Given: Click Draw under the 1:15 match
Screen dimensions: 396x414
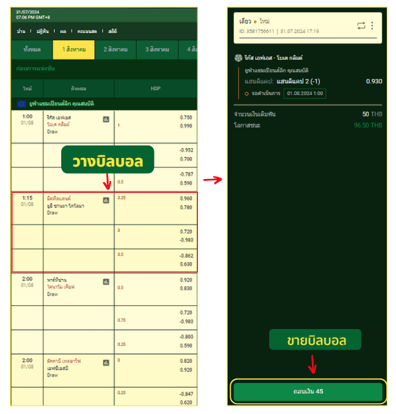Looking at the screenshot, I should click(52, 213).
